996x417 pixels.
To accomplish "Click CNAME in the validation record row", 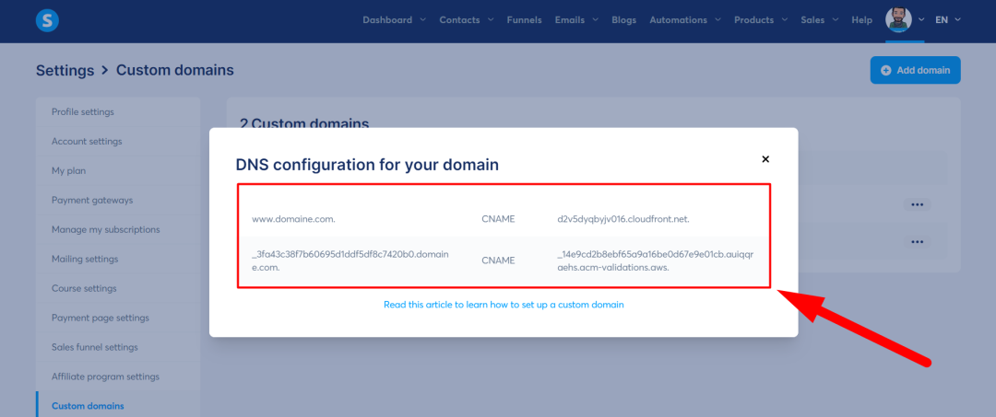I will click(x=498, y=261).
